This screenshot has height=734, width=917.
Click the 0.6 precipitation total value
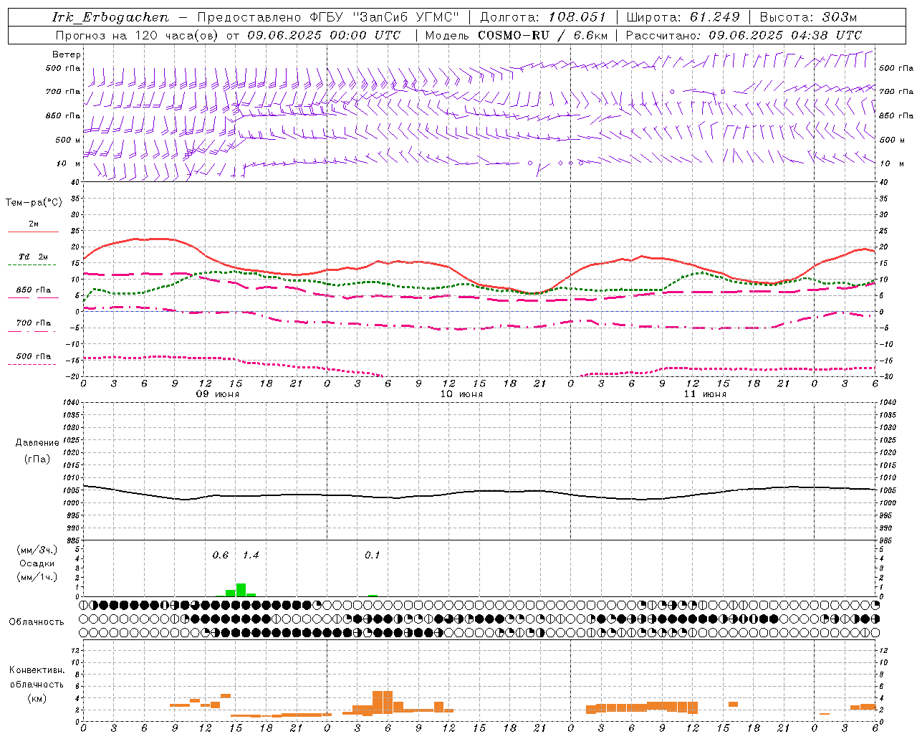pyautogui.click(x=221, y=556)
